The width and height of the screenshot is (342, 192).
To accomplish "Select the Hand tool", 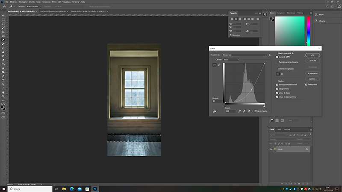I will [x=3, y=92].
